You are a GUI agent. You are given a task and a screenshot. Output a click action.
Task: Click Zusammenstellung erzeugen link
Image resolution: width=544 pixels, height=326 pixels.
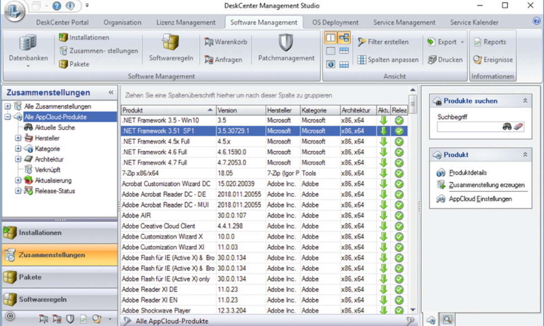click(487, 185)
